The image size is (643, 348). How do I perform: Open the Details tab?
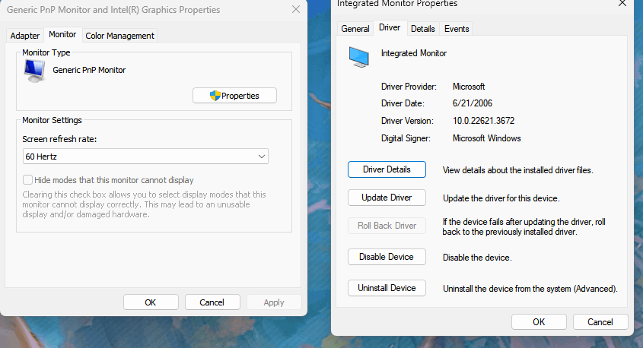(x=423, y=29)
